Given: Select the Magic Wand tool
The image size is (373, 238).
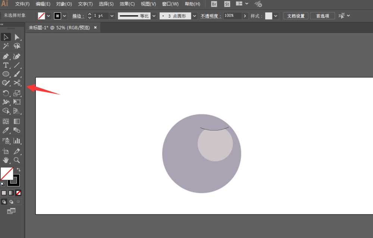Looking at the screenshot, I should click(x=6, y=46).
